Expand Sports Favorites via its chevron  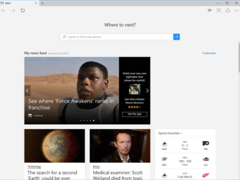[x=182, y=133]
